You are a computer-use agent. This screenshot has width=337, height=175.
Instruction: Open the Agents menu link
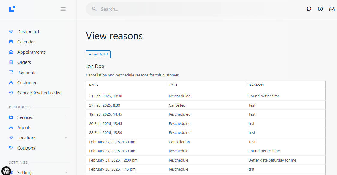click(24, 128)
